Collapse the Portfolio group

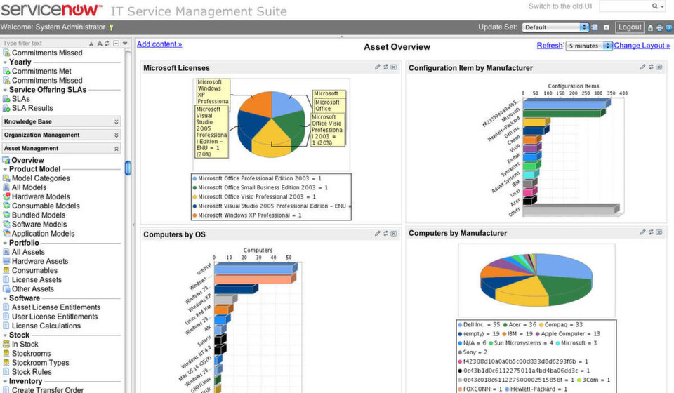[5, 243]
